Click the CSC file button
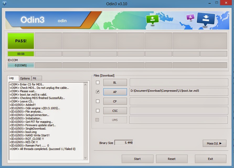Image resolution: width=234 pixels, height=168 pixels. pyautogui.click(x=115, y=111)
